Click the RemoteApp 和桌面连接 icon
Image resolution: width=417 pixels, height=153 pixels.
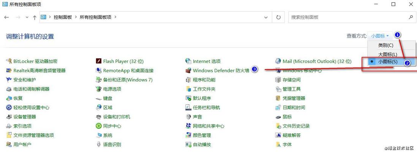pos(99,70)
